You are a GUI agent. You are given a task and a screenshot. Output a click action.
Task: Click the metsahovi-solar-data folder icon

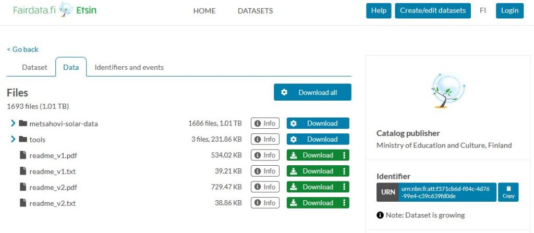pyautogui.click(x=23, y=124)
